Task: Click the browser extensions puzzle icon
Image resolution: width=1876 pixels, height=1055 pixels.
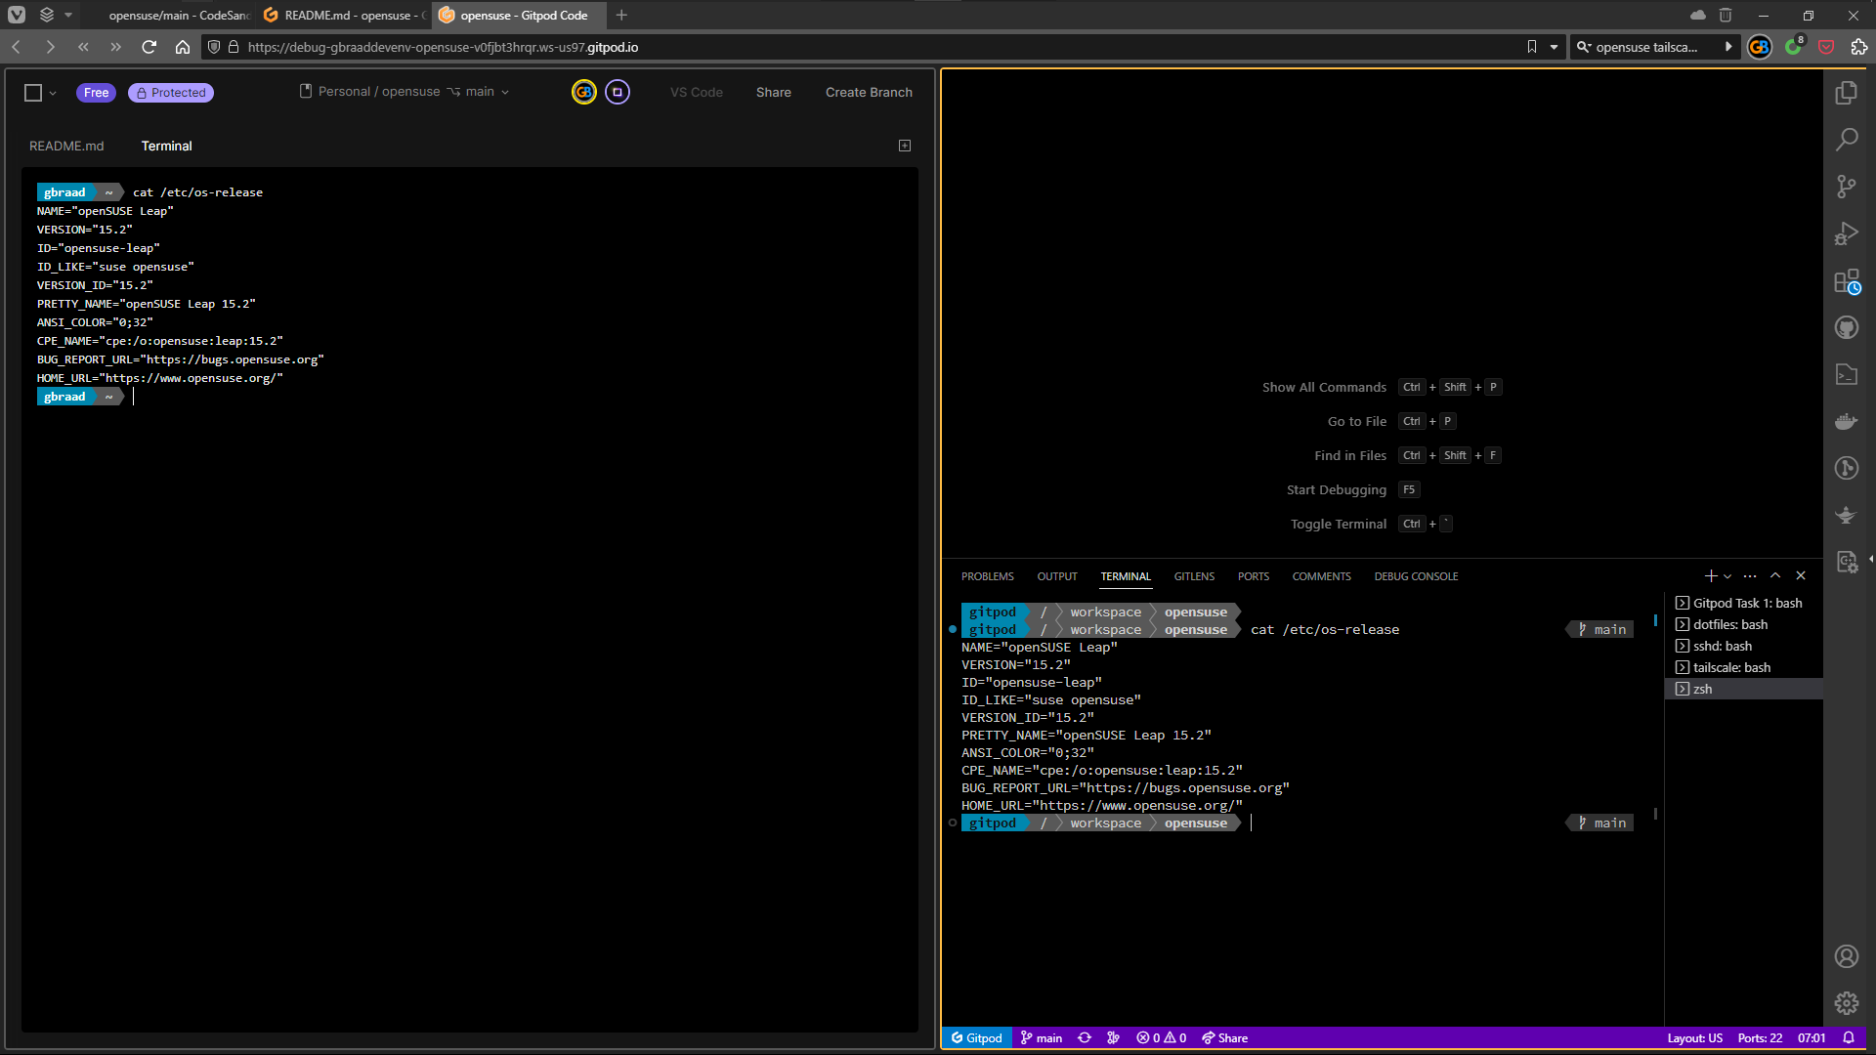Action: 1858,47
